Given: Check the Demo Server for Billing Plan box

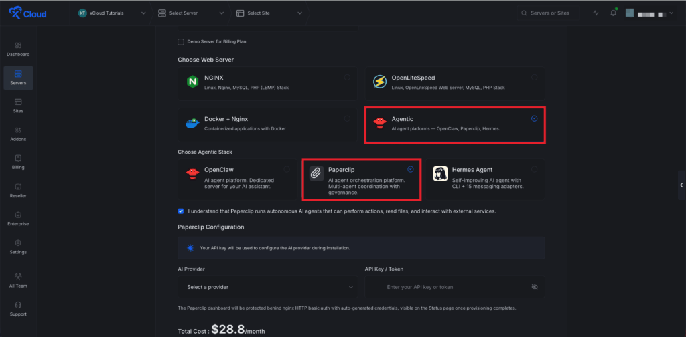Looking at the screenshot, I should coord(181,42).
